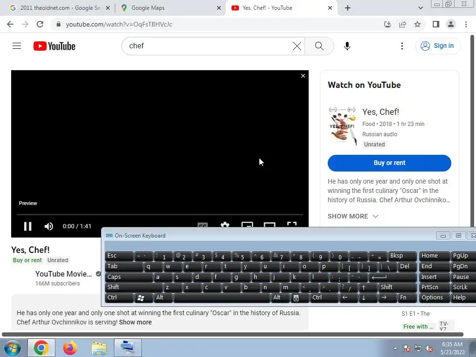Open the YouTube Movies channel link
The height and width of the screenshot is (357, 476).
click(x=63, y=274)
